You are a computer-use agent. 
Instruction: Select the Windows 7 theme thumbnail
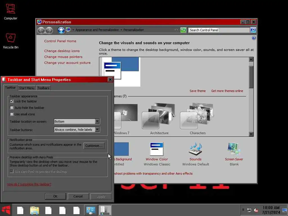[125, 119]
